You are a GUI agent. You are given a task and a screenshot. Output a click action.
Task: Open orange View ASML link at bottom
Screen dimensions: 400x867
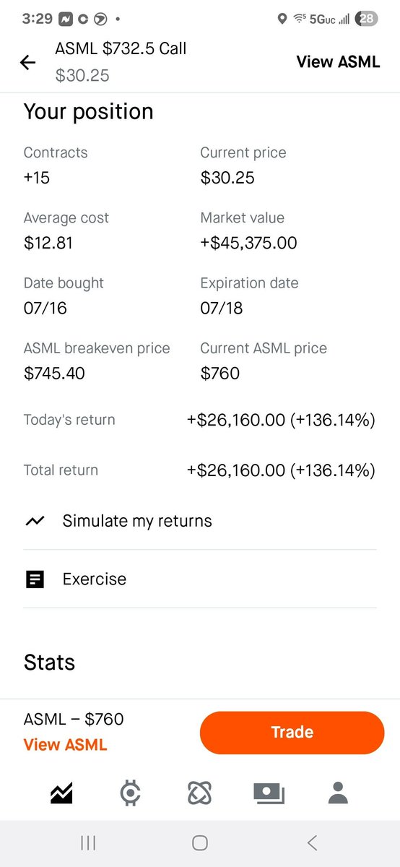pyautogui.click(x=65, y=745)
